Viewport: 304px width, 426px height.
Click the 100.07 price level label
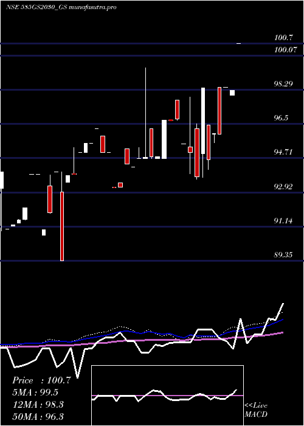coord(285,50)
